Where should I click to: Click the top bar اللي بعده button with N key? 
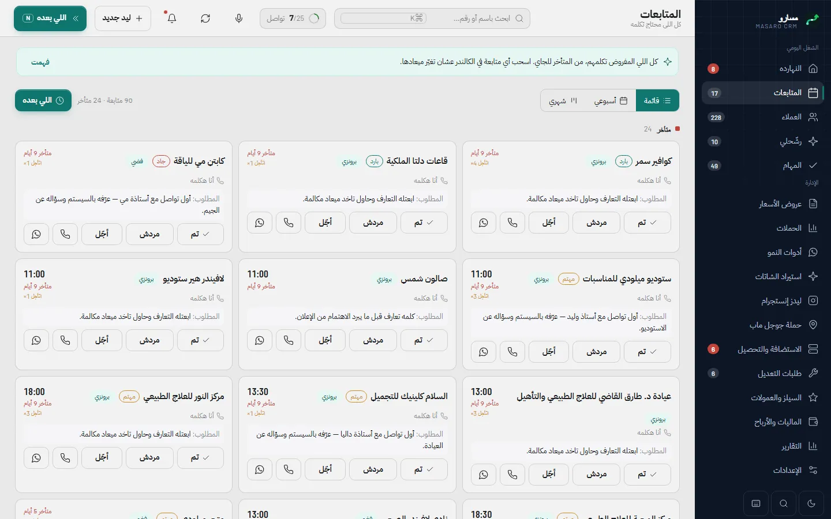(50, 18)
